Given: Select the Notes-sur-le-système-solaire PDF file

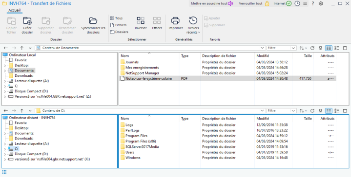Looking at the screenshot, I should [227, 78].
